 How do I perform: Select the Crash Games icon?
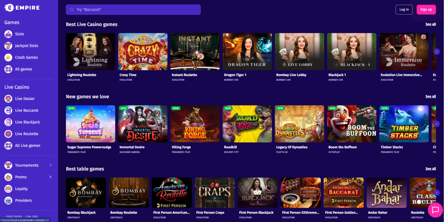[8, 57]
